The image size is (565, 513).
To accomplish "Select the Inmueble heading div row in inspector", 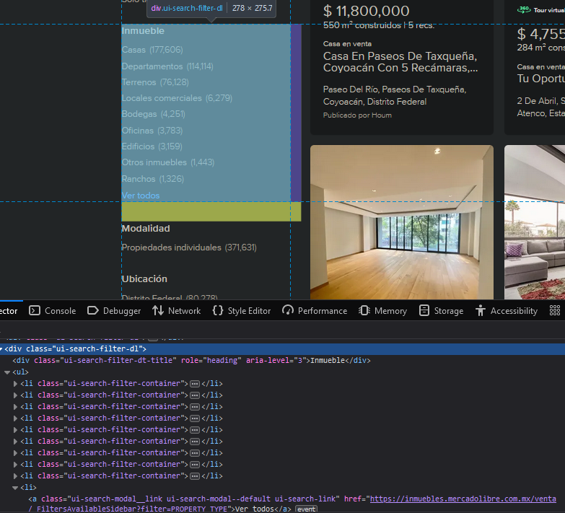I will point(283,361).
